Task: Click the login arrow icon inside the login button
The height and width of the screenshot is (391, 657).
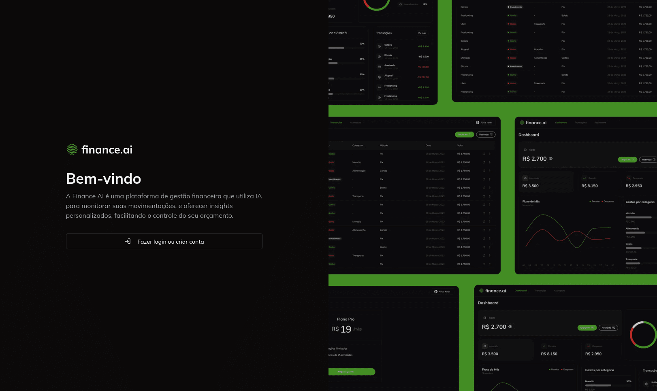Action: pos(128,241)
